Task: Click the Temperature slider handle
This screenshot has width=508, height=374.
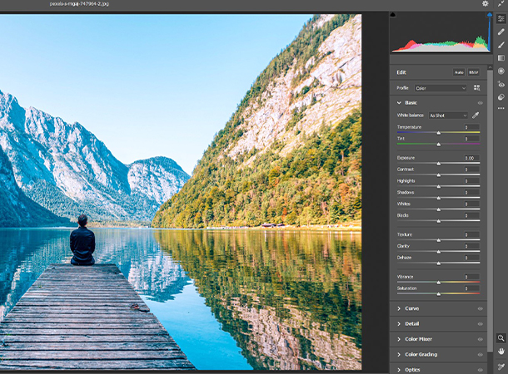Action: click(x=439, y=132)
